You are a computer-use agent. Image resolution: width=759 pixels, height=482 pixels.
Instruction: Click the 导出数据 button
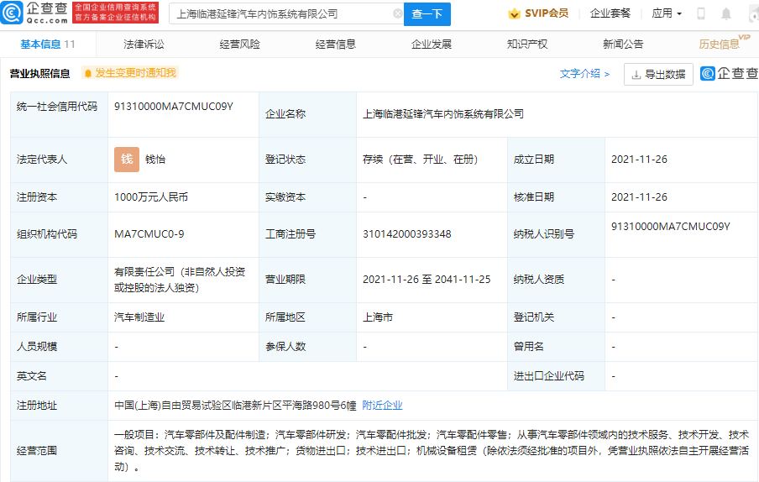(x=658, y=74)
